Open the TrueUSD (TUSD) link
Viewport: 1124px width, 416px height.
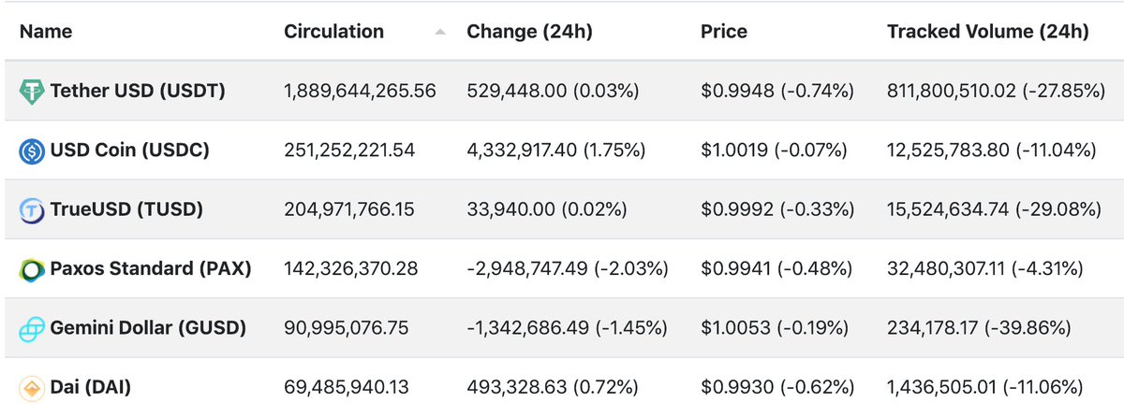click(x=126, y=210)
